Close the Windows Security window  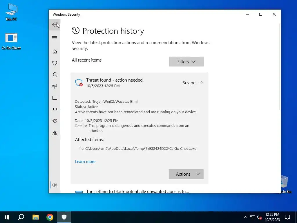pos(274,15)
